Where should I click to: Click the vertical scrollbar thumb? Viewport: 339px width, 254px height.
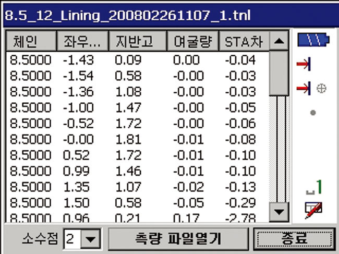click(280, 72)
